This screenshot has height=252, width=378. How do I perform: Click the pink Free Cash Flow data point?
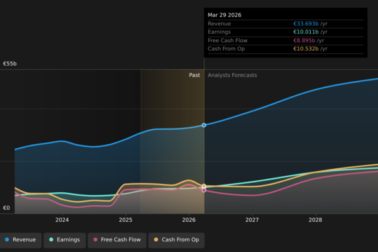[204, 190]
